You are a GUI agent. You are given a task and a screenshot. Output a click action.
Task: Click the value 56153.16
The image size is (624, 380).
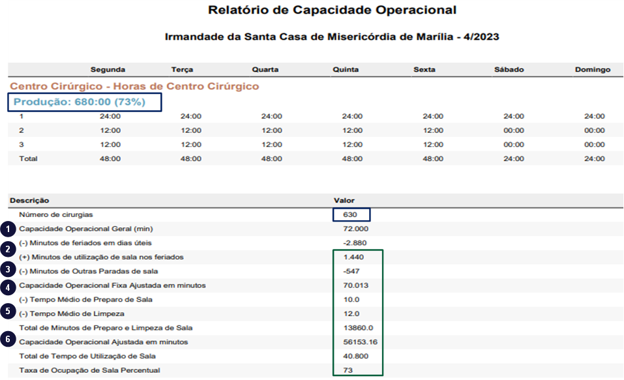tap(360, 342)
